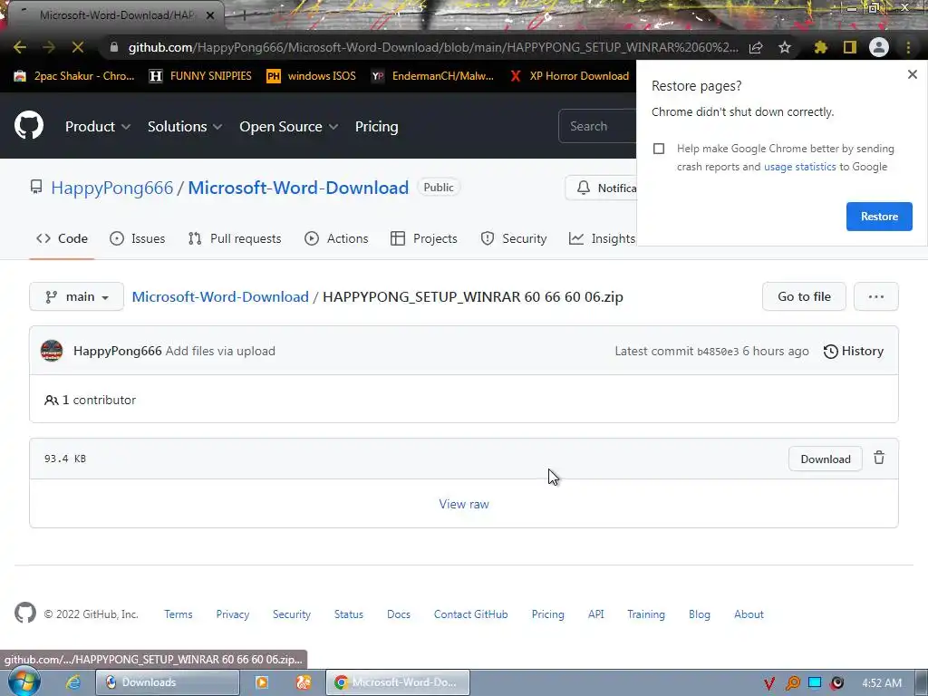Stop page loading with the X button

78,47
